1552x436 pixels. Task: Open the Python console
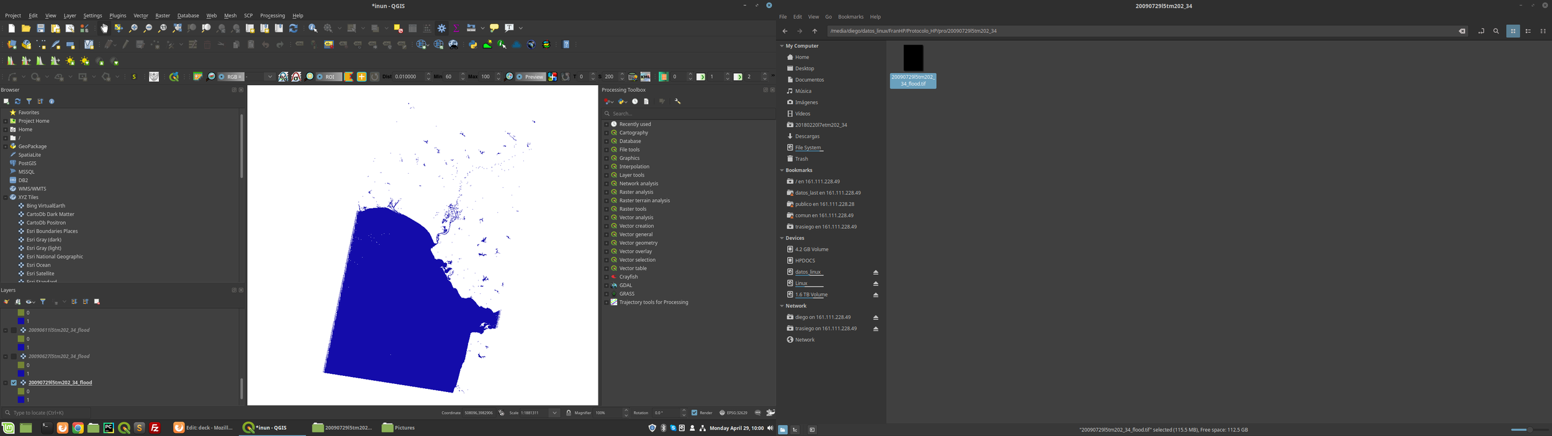473,45
